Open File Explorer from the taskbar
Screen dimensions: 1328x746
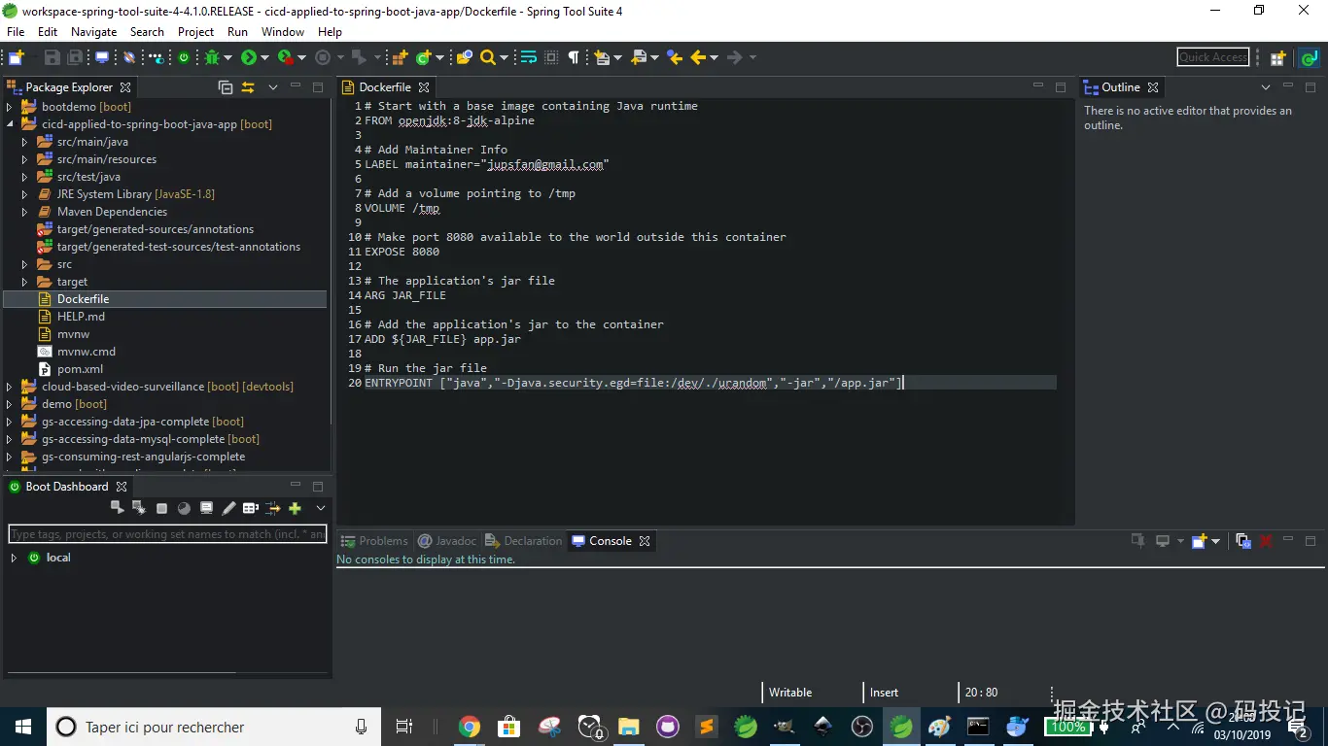628,727
